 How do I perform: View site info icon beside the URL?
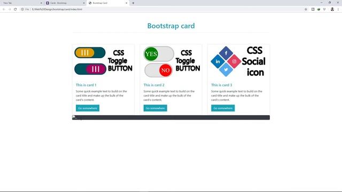click(x=22, y=10)
